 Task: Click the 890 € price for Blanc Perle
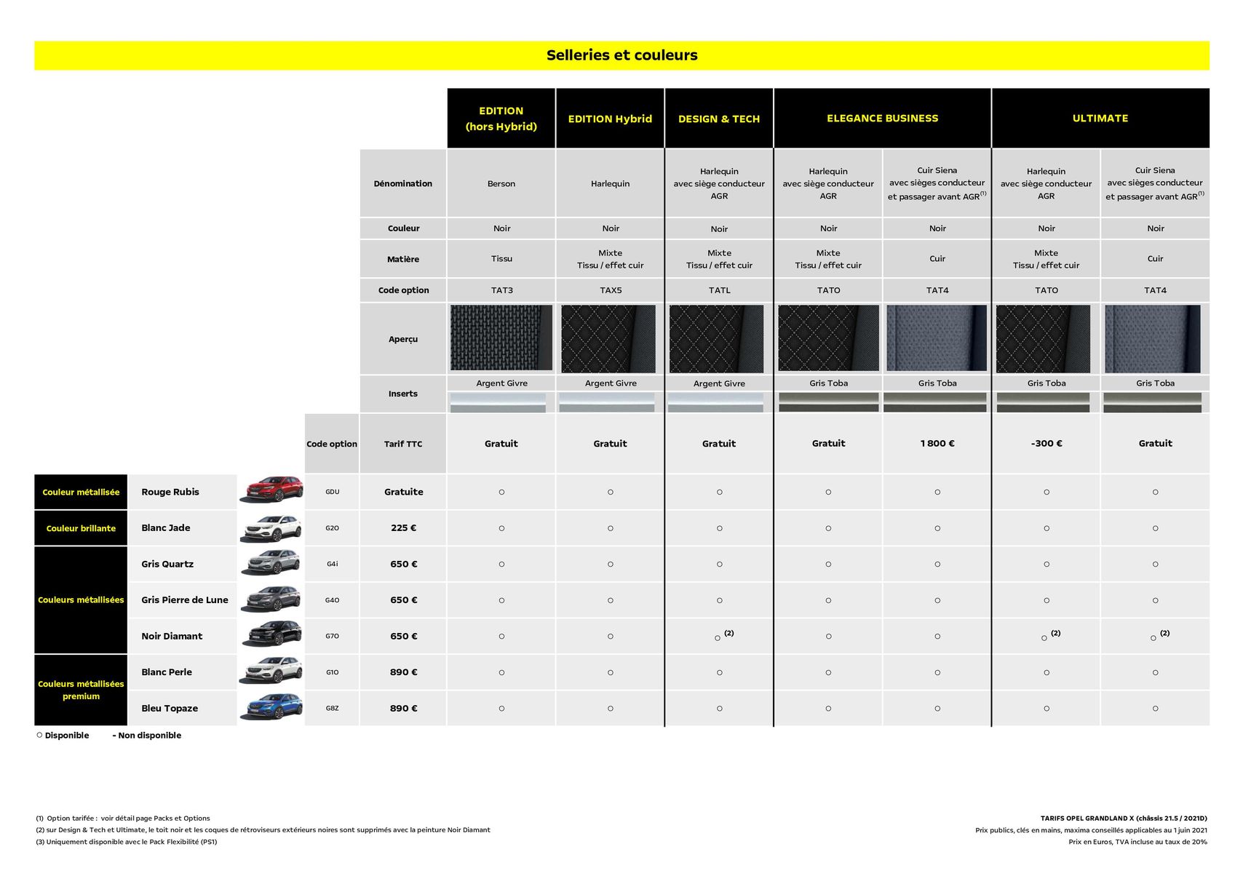tap(404, 671)
